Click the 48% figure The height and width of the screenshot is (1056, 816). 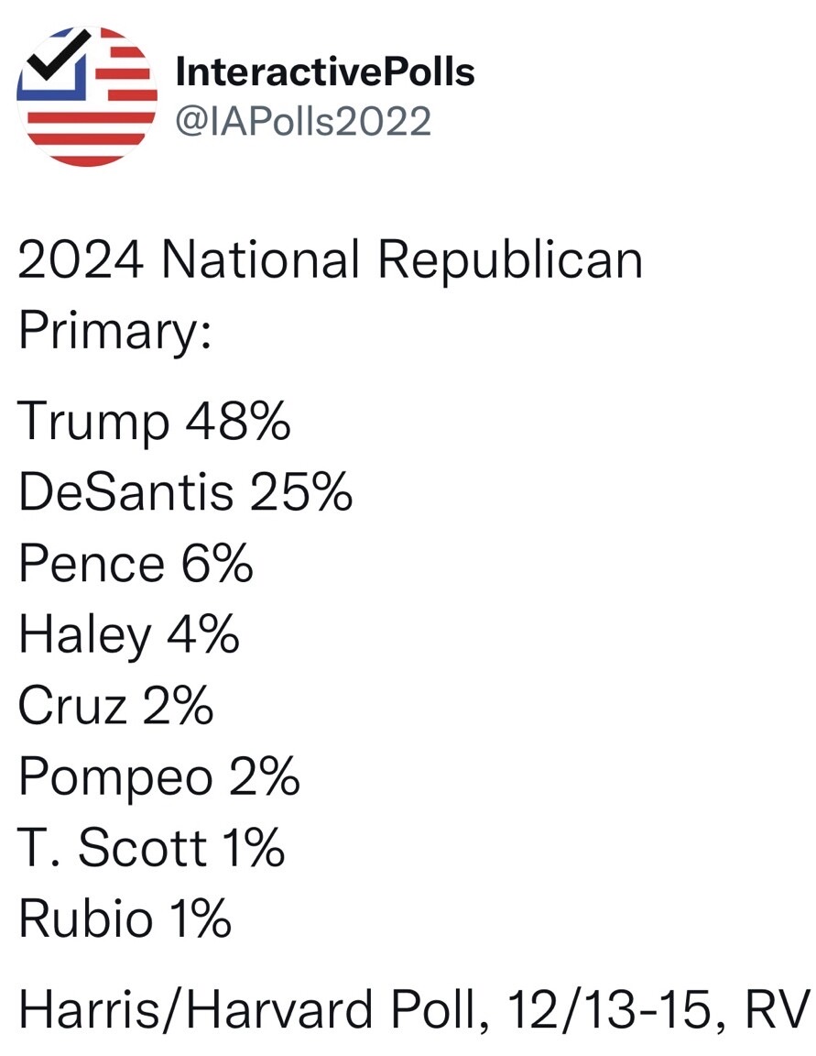[x=238, y=423]
